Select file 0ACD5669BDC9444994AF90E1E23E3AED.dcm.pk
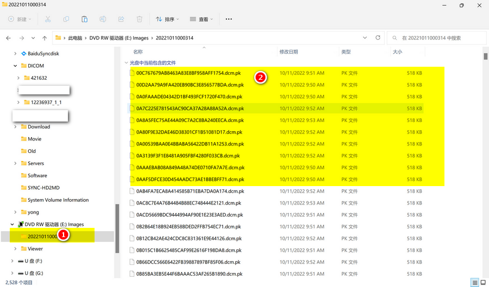Screen dimensions: 489x287 point(190,215)
